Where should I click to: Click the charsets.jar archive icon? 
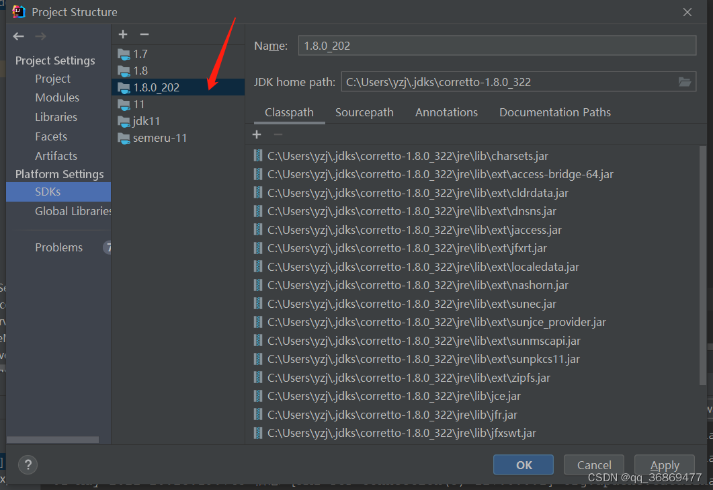258,156
